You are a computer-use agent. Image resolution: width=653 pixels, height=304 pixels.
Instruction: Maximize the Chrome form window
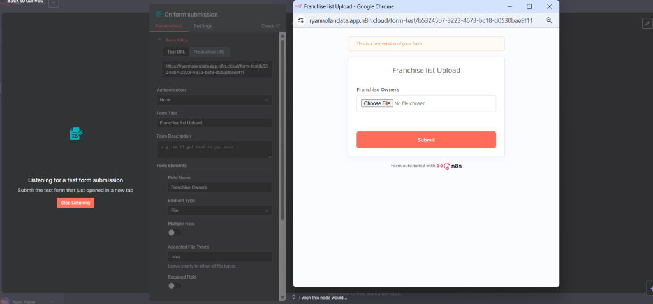(529, 6)
